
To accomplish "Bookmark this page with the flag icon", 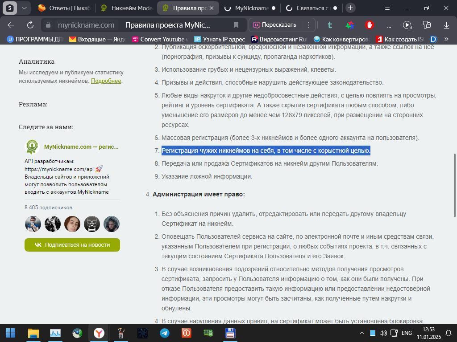I will 236,25.
